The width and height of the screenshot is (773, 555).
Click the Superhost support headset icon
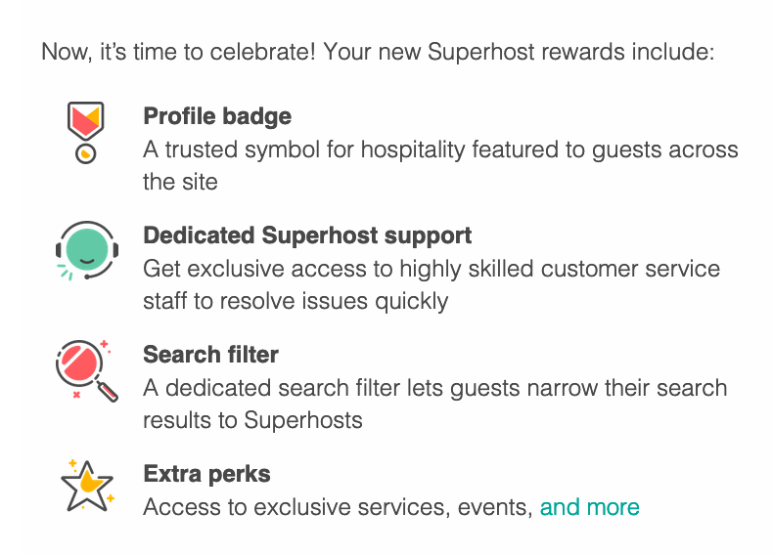86,251
